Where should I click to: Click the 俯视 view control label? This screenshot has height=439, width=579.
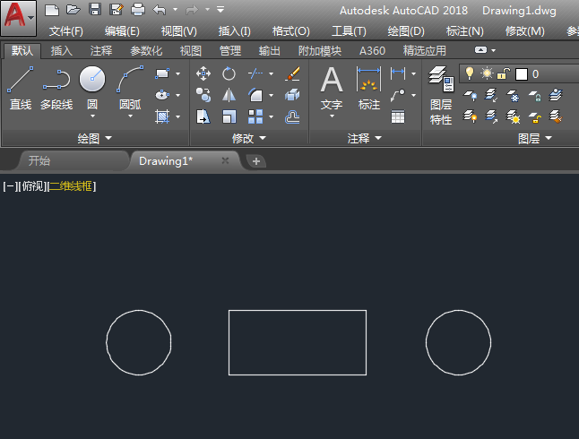pos(33,186)
